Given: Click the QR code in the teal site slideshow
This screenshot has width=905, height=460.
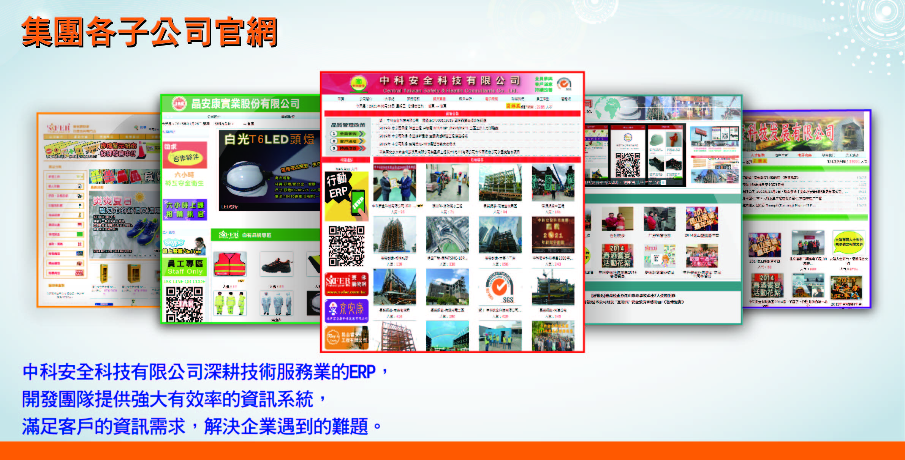Looking at the screenshot, I should click(x=628, y=165).
